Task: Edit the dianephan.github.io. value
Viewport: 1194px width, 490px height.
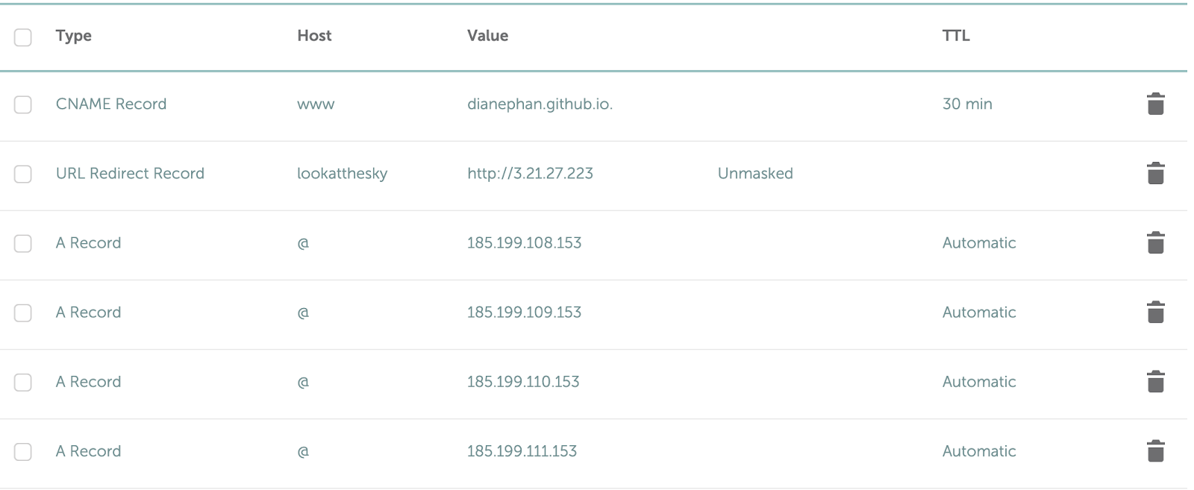Action: (540, 104)
